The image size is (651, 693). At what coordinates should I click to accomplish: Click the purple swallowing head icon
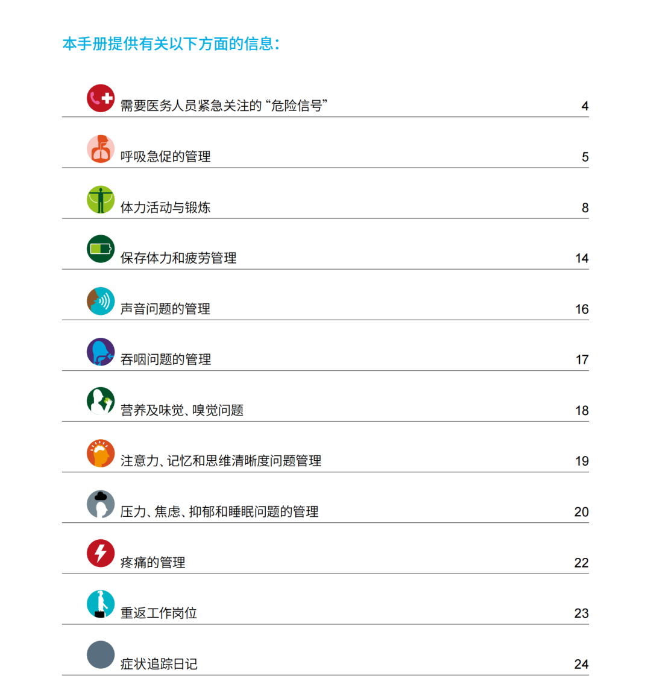[x=100, y=352]
